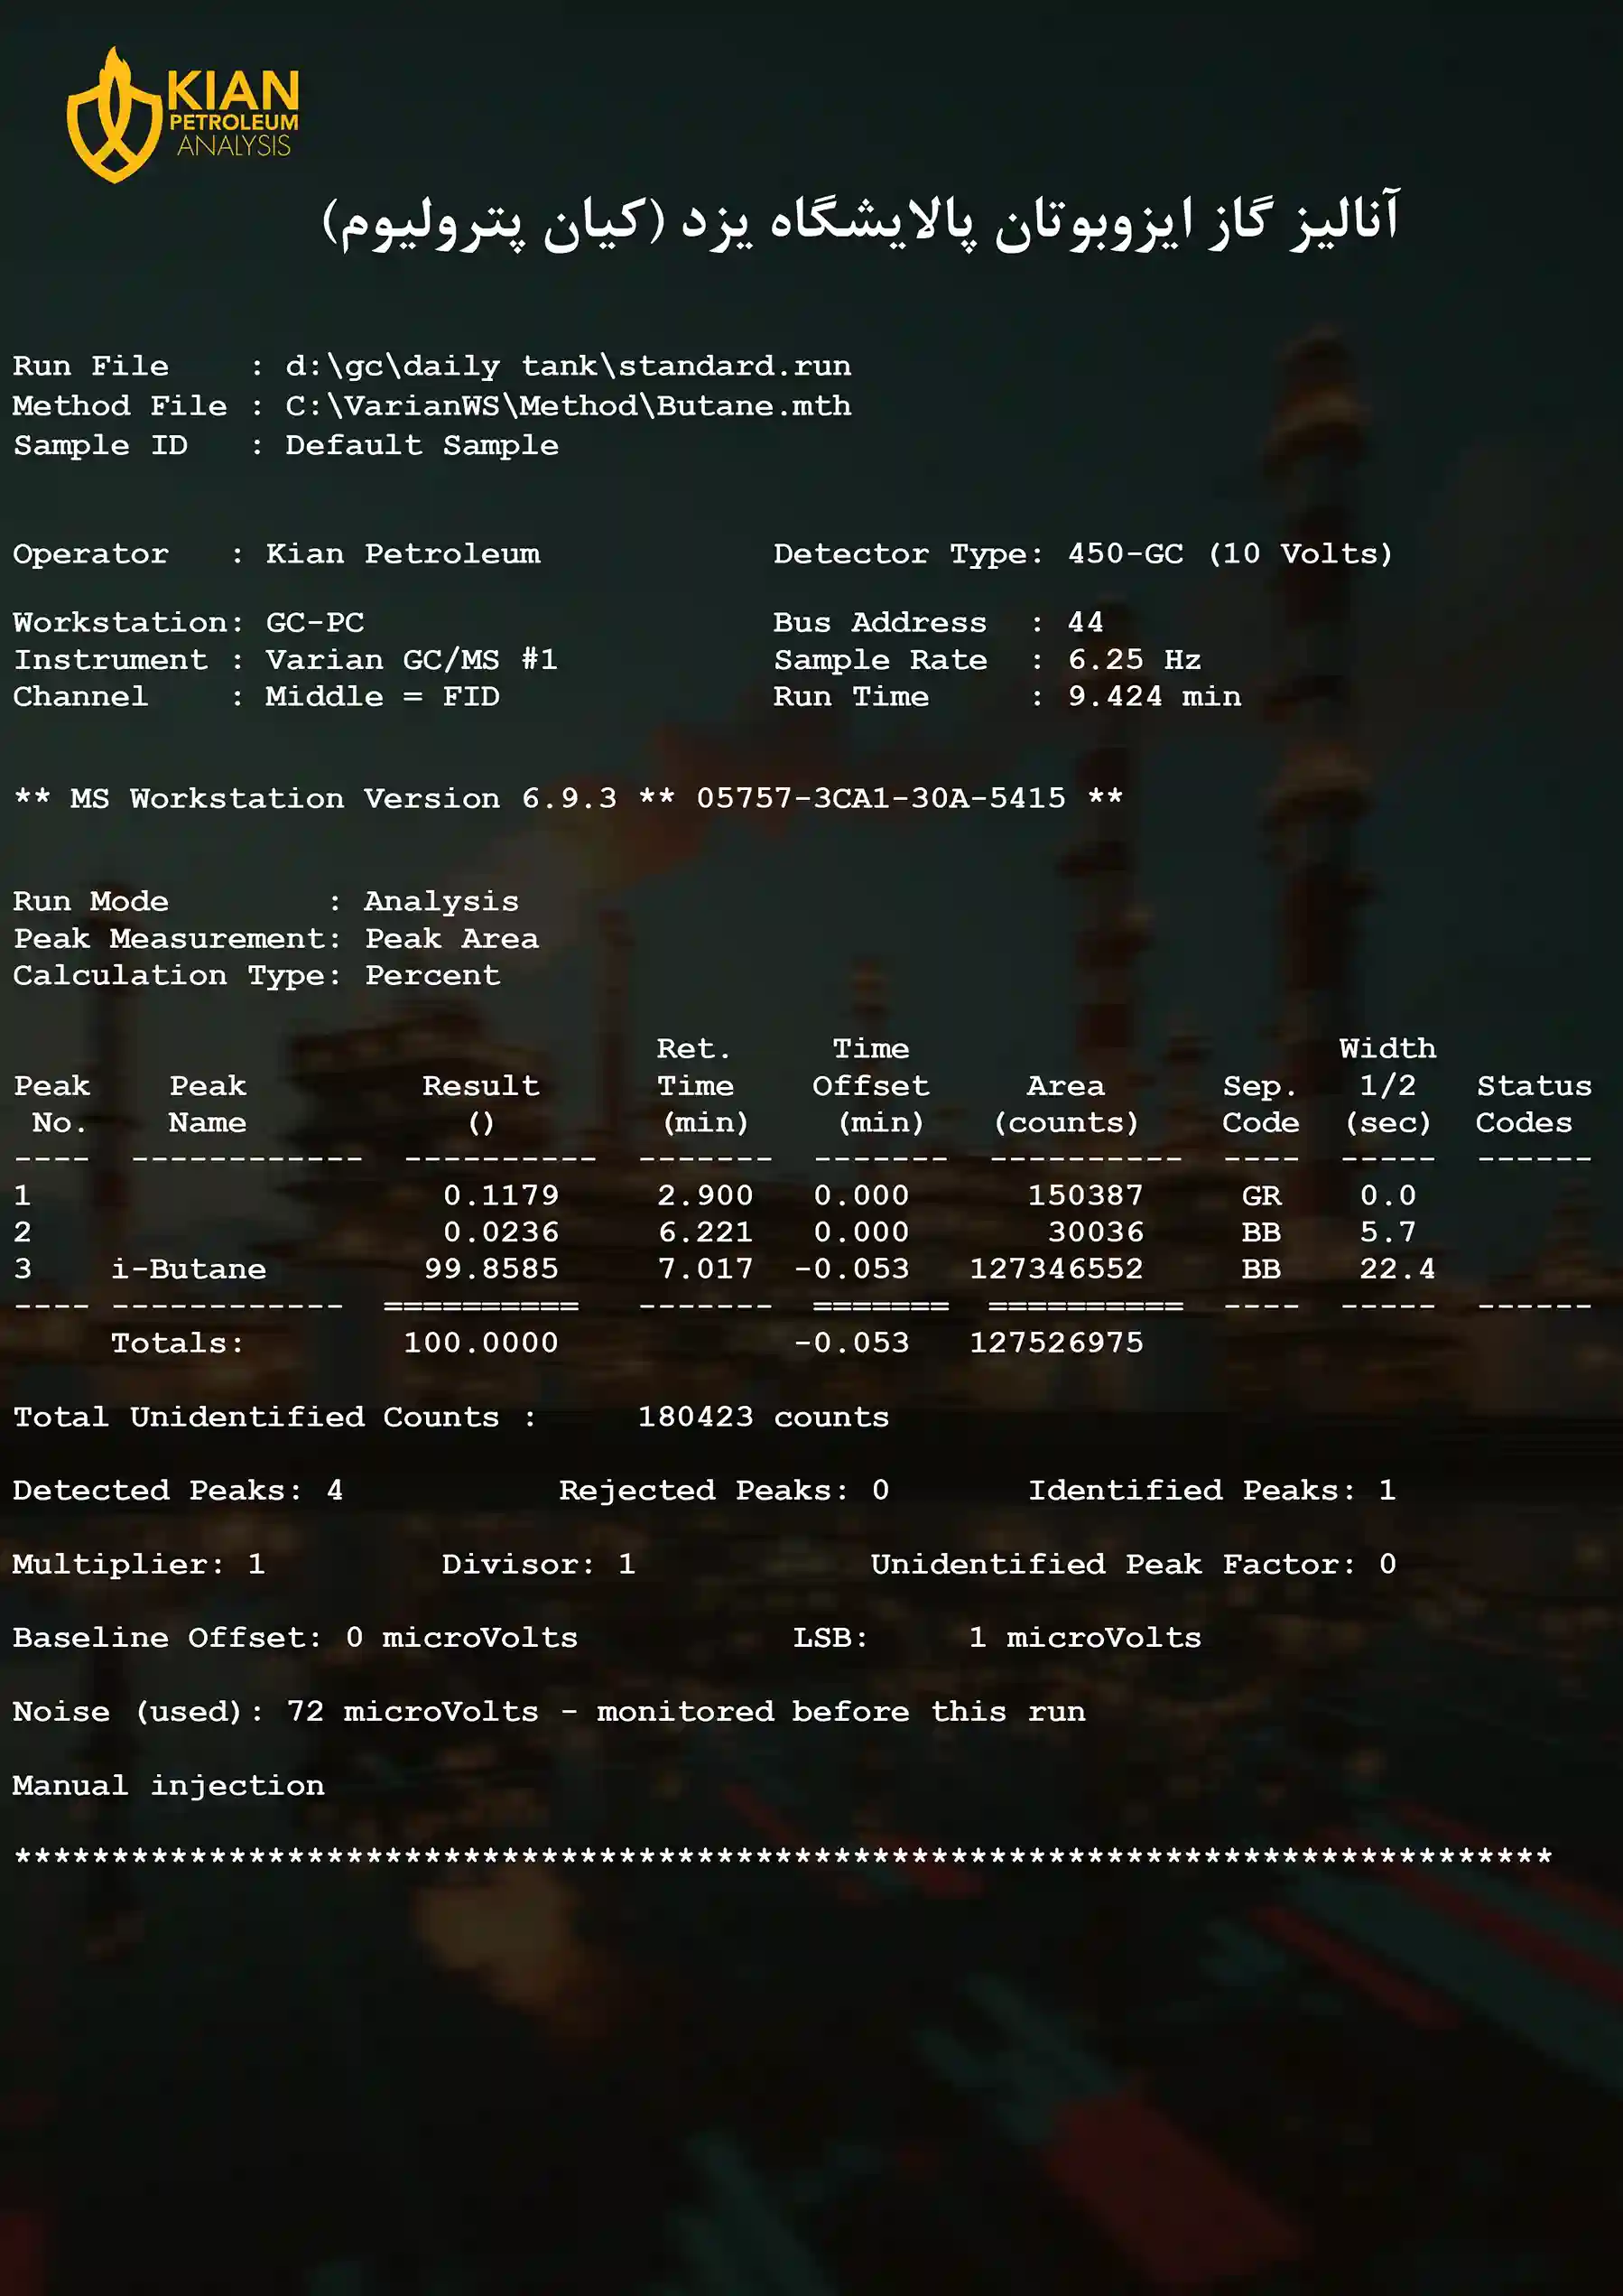
Task: Click the i-Butane result value 99.8585
Action: 490,1269
